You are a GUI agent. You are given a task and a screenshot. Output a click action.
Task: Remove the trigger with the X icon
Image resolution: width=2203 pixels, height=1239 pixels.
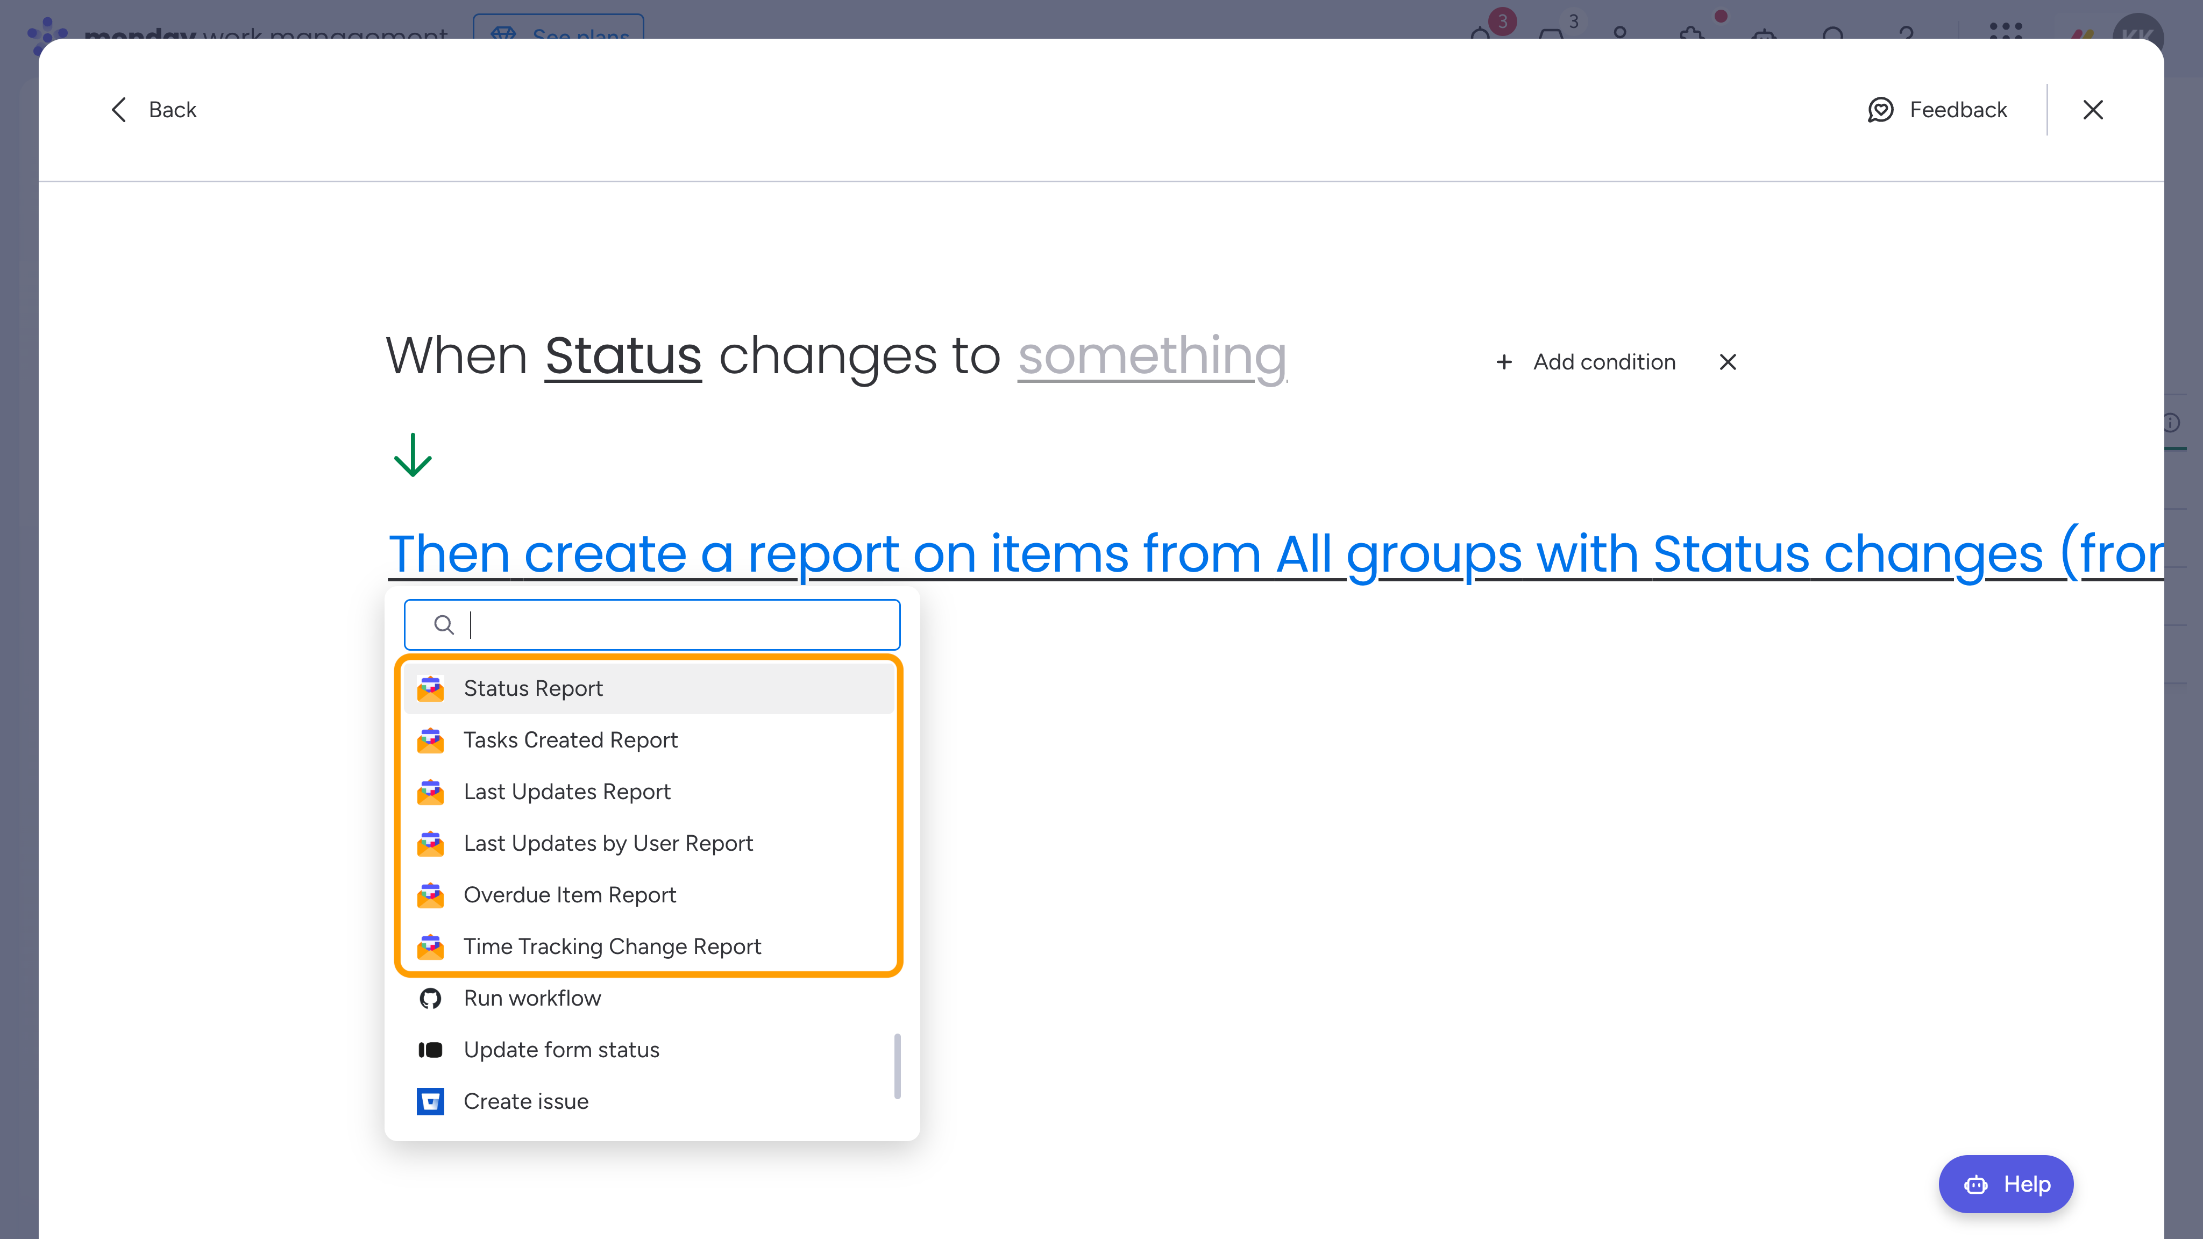pos(1728,362)
